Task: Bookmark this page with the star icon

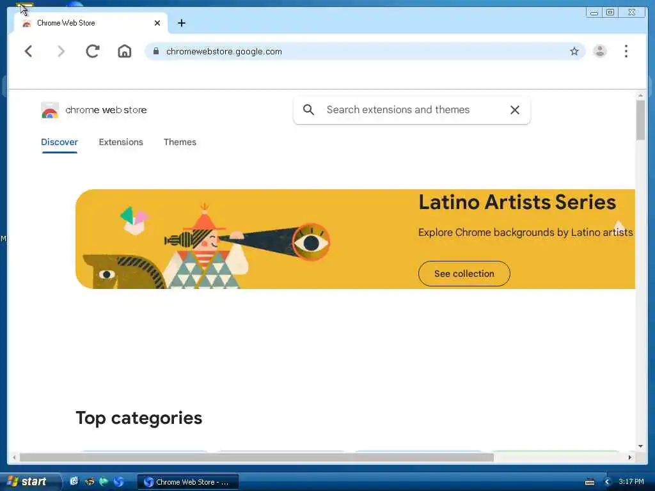Action: [x=574, y=51]
